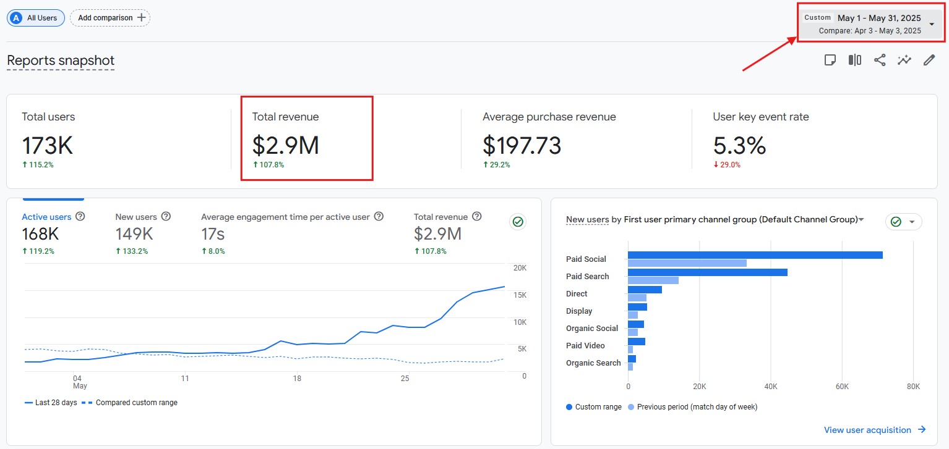Click the User key event rate 5.3% value
Image resolution: width=949 pixels, height=449 pixels.
coord(739,146)
